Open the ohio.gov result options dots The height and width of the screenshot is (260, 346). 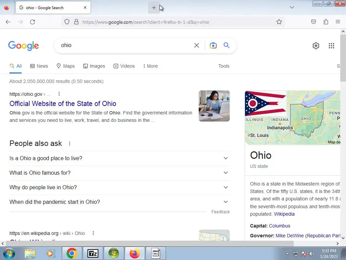[59, 94]
